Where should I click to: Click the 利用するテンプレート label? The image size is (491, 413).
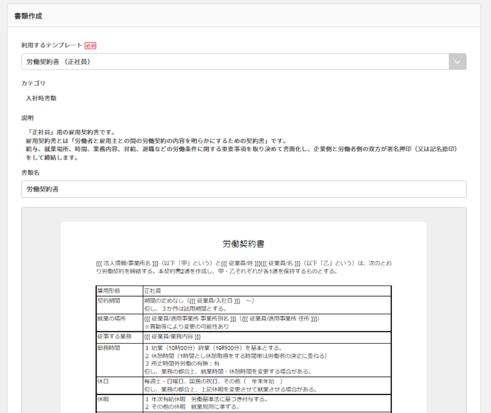pyautogui.click(x=52, y=46)
